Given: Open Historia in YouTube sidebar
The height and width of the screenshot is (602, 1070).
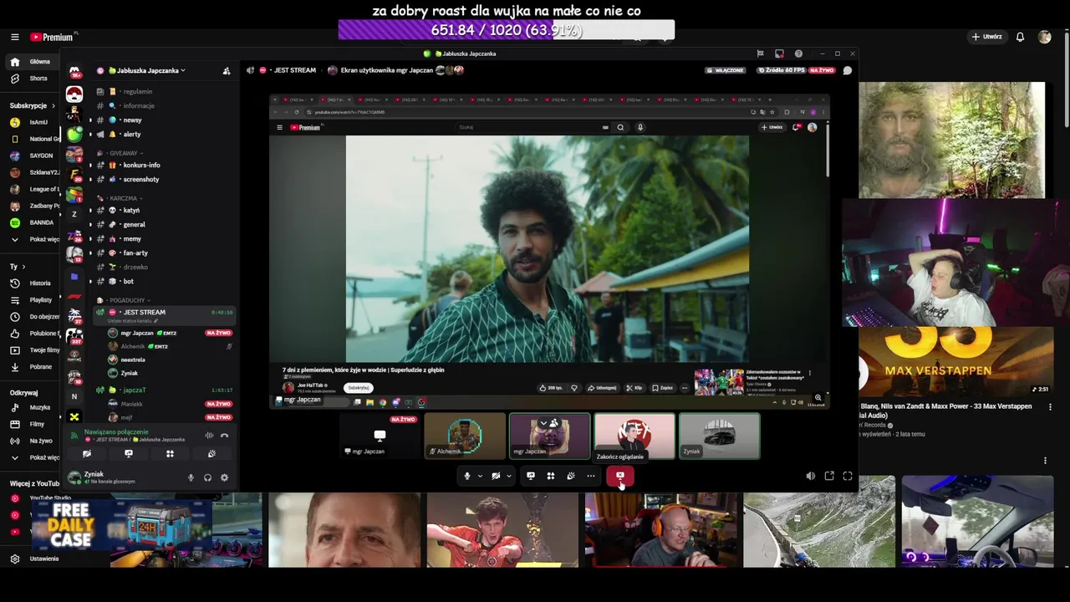Looking at the screenshot, I should 32,283.
